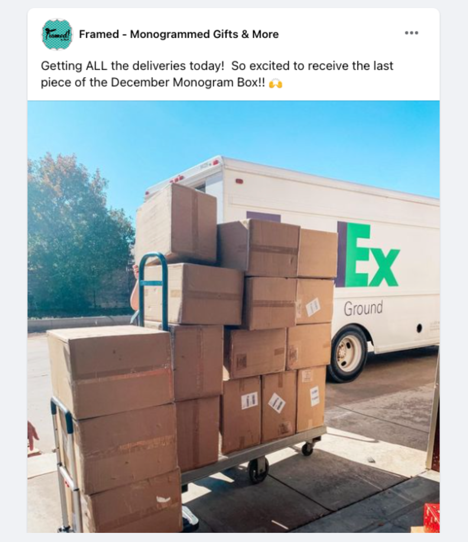This screenshot has height=542, width=468.
Task: Click the top box on the silver dolly
Action: [111, 372]
